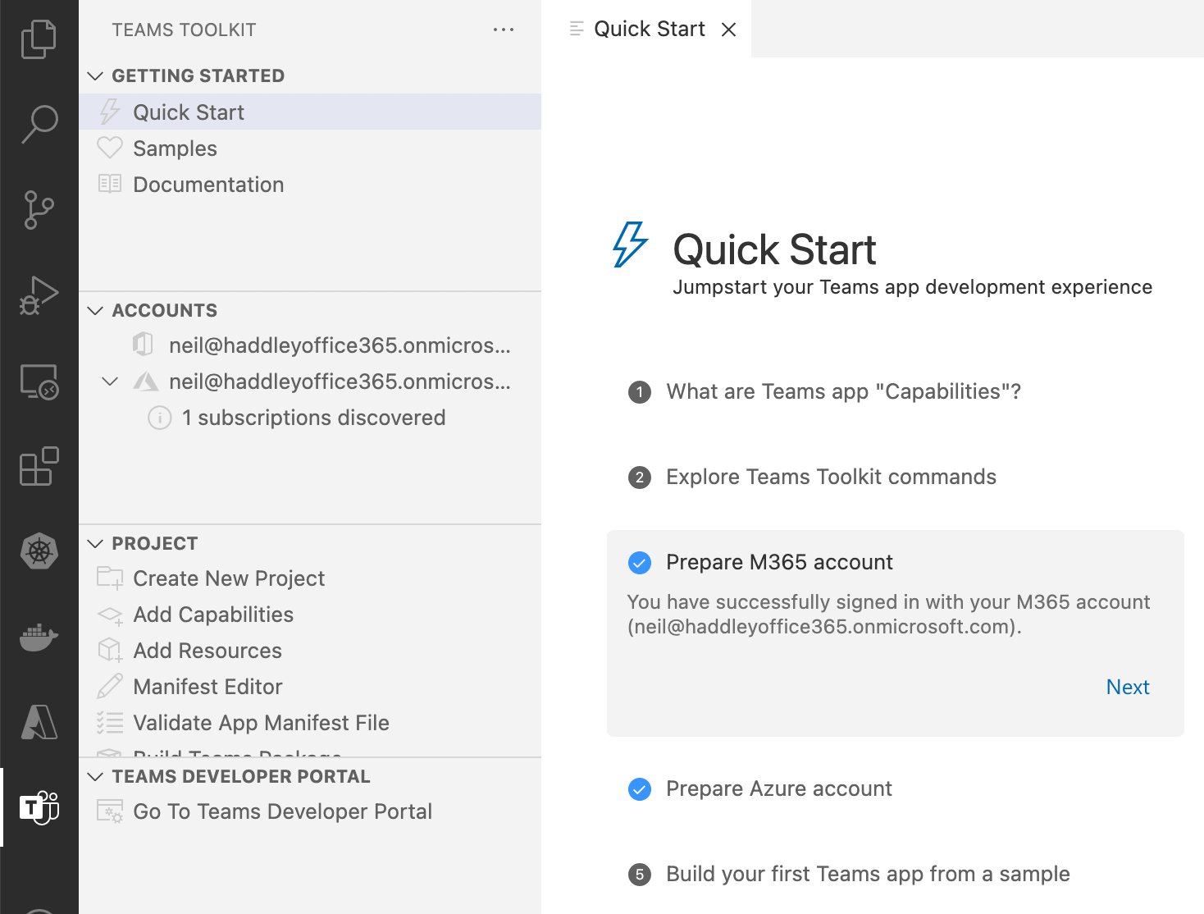1204x914 pixels.
Task: Open the Extensions view icon
Action: pyautogui.click(x=39, y=466)
